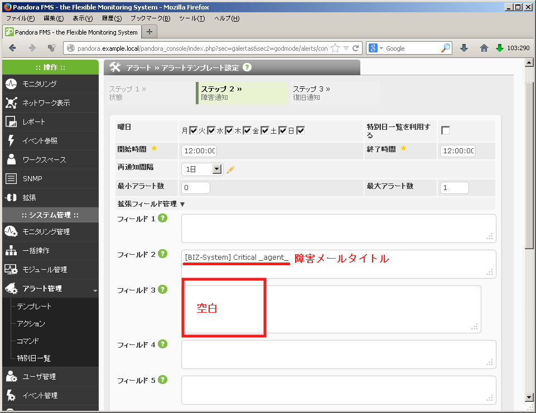Open イベント管理 in the sidebar
The height and width of the screenshot is (413, 536).
coord(50,396)
